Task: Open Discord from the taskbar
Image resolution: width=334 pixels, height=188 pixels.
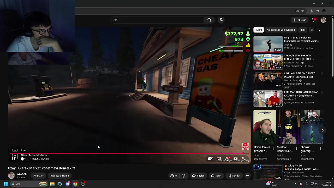Action: 68,184
